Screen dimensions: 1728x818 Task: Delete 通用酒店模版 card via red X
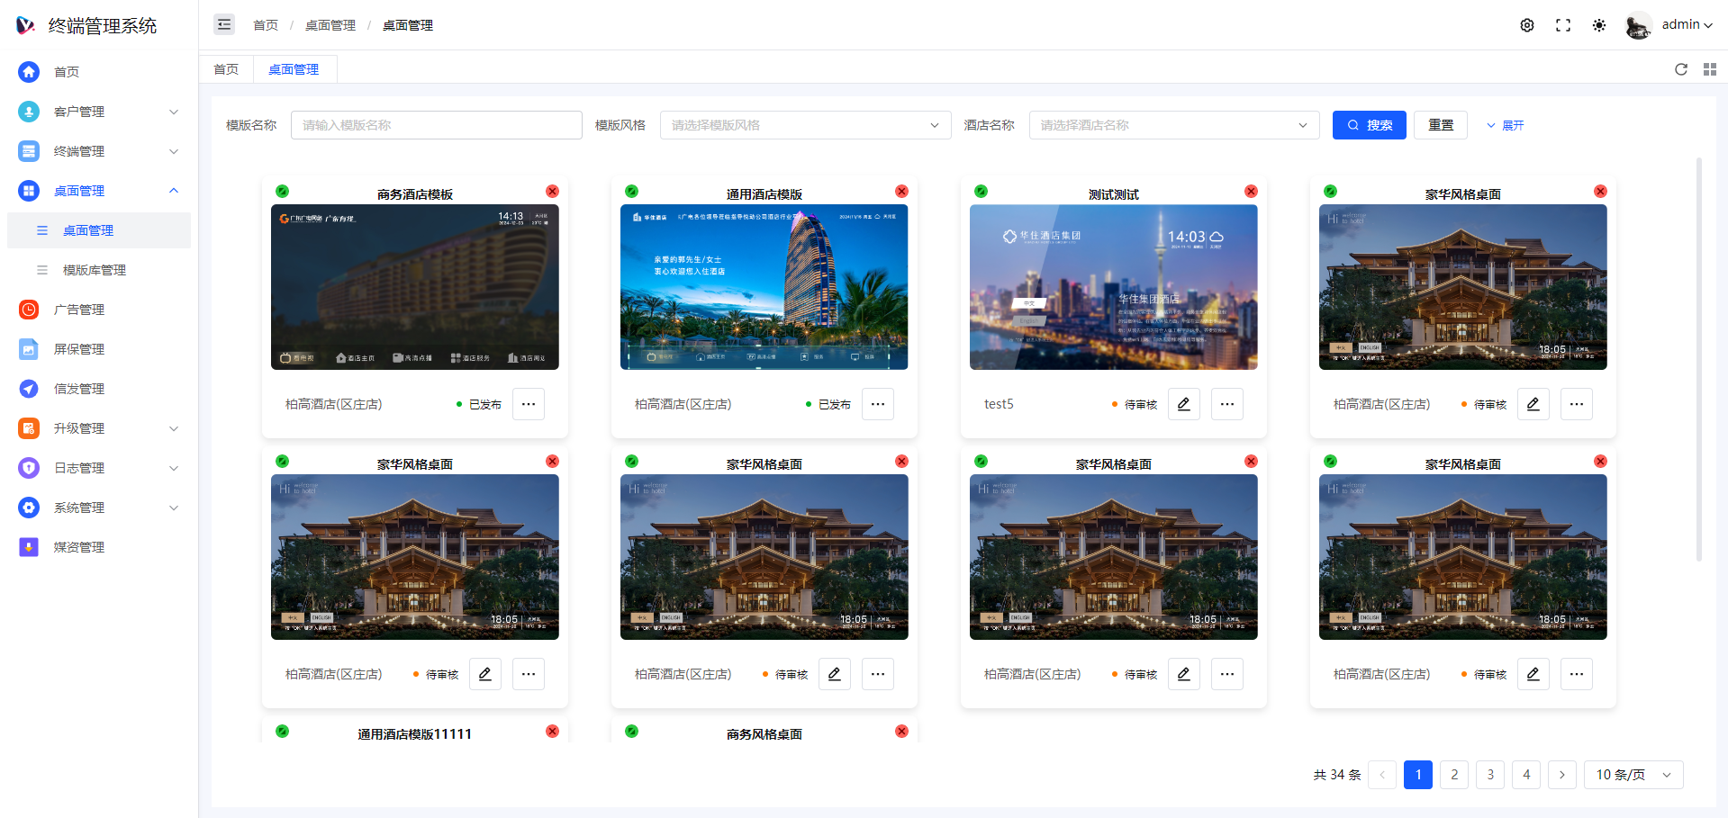pyautogui.click(x=901, y=192)
